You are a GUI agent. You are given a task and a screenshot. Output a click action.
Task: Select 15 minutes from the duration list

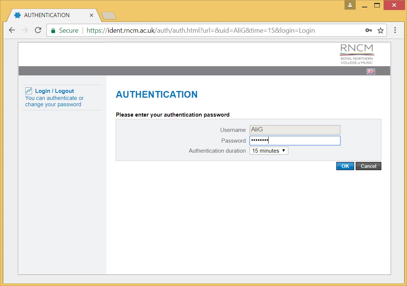[265, 150]
